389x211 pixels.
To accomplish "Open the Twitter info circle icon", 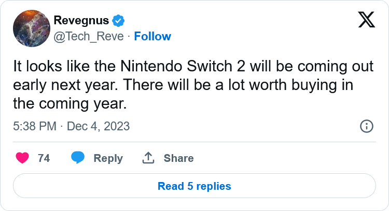I will (366, 126).
